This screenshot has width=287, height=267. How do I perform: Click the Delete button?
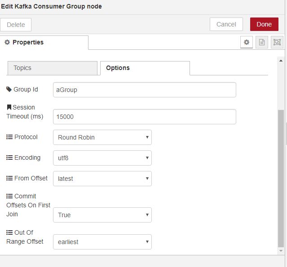click(x=16, y=25)
